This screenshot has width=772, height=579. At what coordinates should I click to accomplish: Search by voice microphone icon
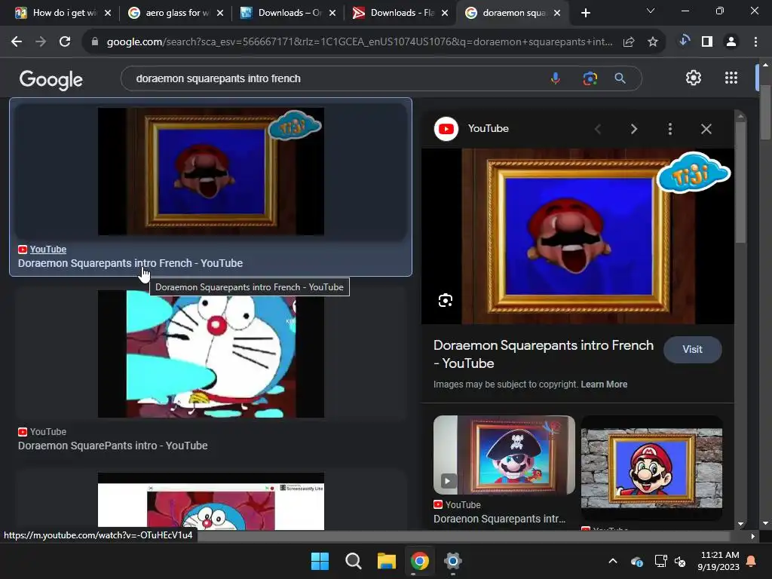(556, 78)
